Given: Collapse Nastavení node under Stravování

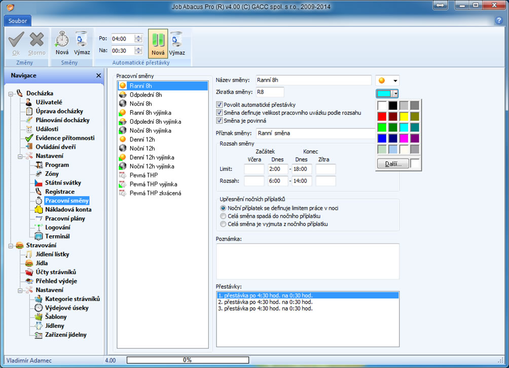Looking at the screenshot, I should coord(20,290).
